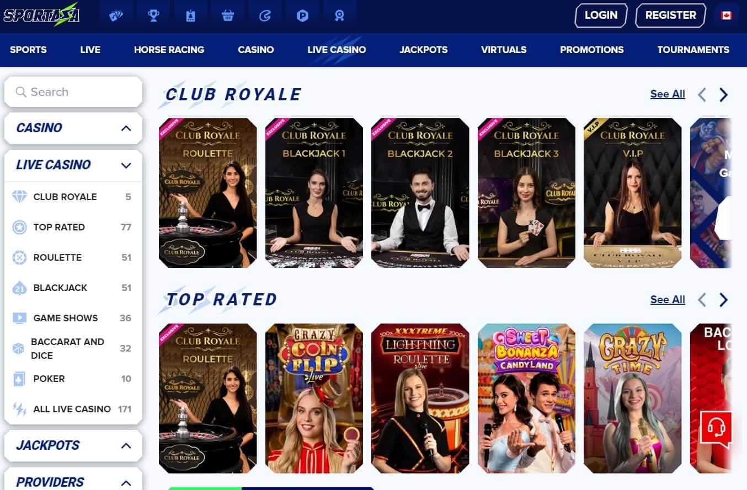The width and height of the screenshot is (747, 490).
Task: Open Crazy Time game thumbnail
Action: click(632, 398)
